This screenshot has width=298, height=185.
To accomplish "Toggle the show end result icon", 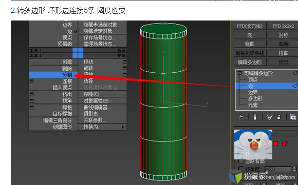I will 255,117.
